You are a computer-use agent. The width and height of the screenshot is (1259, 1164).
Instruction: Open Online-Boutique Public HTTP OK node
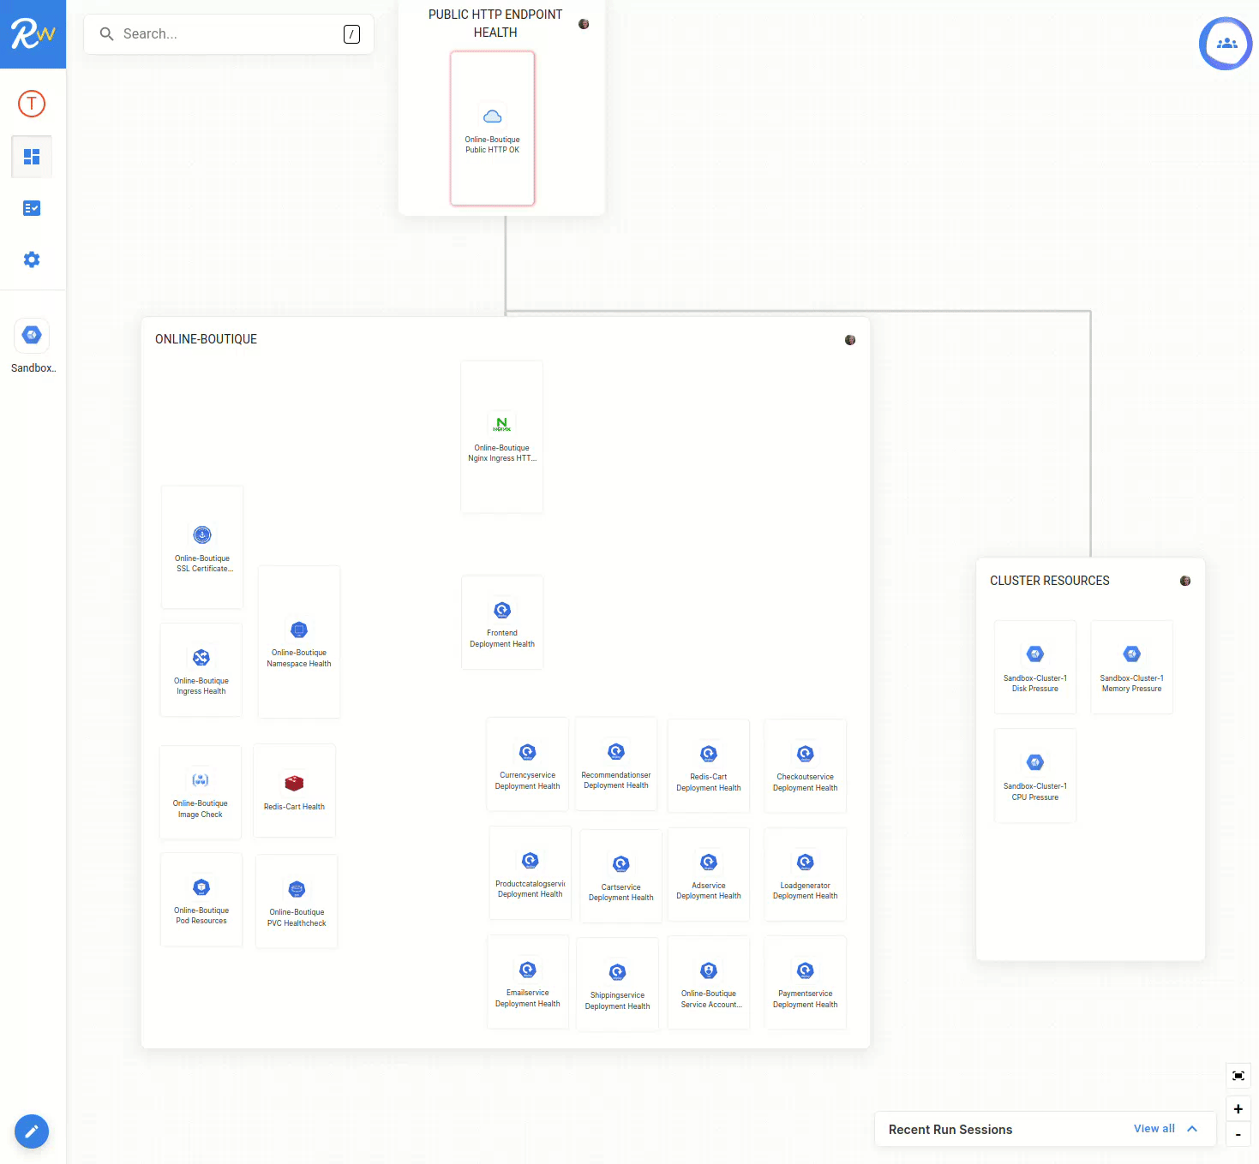(x=493, y=128)
